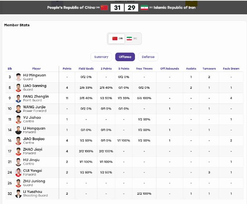Open LIAO Sanning player link
The image size is (247, 204).
(x=35, y=86)
